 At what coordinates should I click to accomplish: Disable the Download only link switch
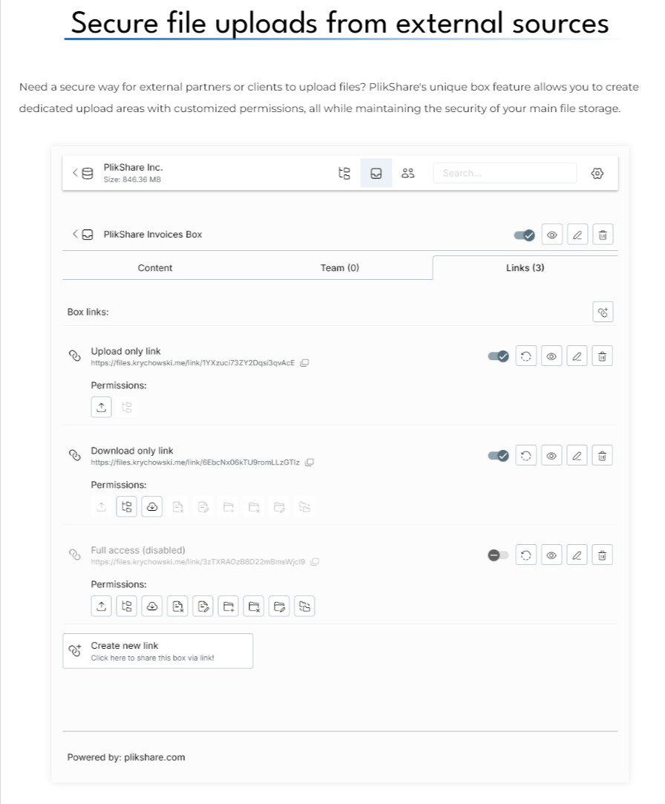[498, 456]
